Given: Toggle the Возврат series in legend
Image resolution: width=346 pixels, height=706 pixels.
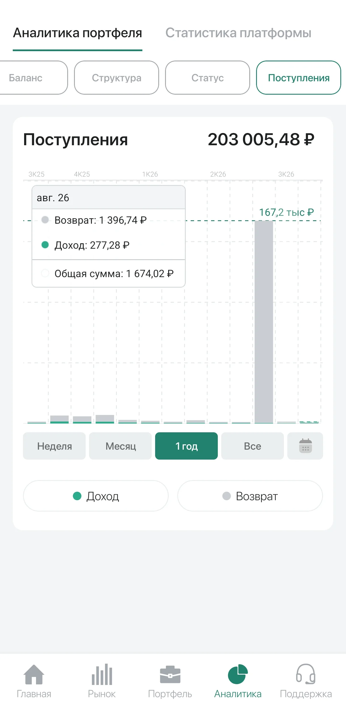Looking at the screenshot, I should (x=250, y=496).
